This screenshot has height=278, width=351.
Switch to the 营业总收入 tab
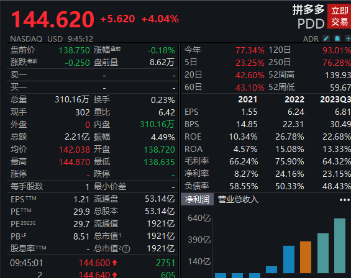[238, 199]
